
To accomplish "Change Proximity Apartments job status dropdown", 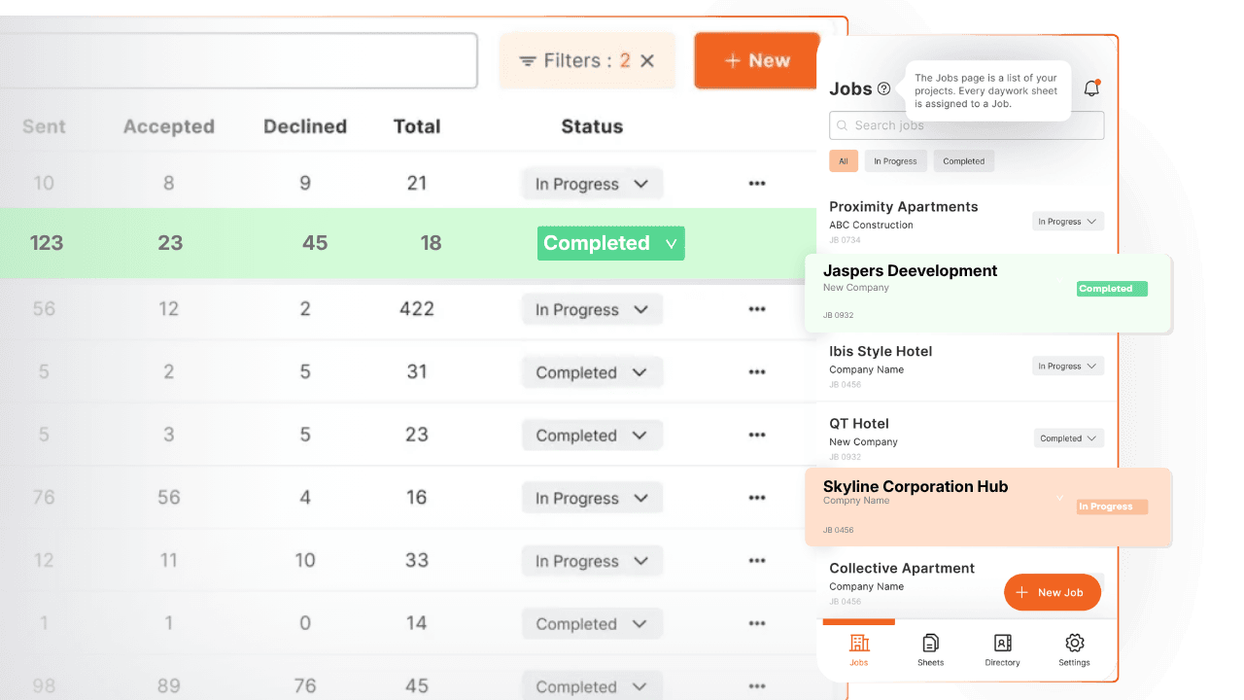I will (1068, 222).
